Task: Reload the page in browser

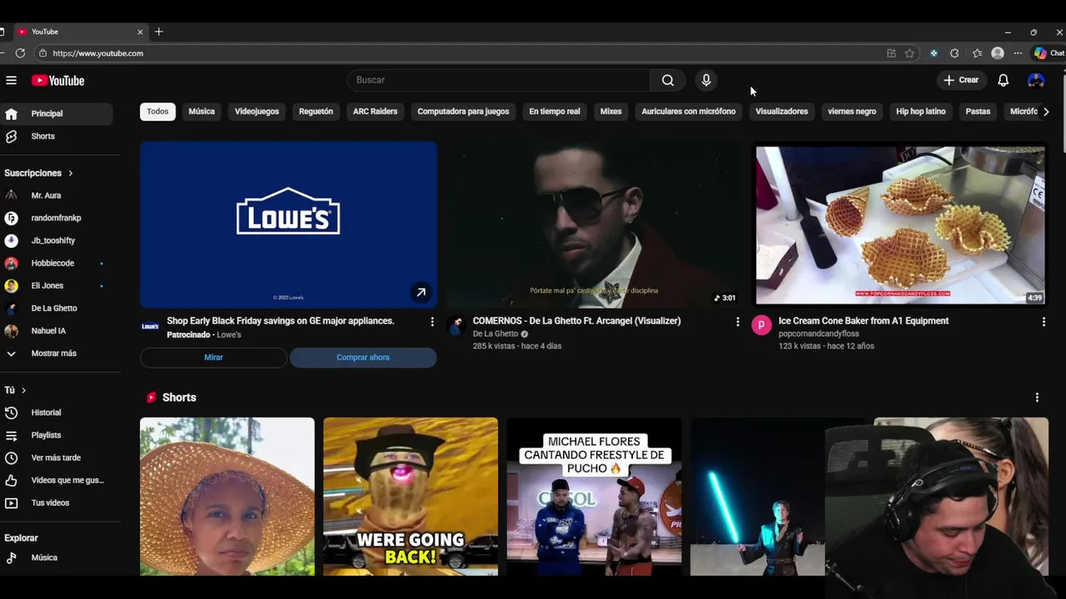Action: (20, 53)
